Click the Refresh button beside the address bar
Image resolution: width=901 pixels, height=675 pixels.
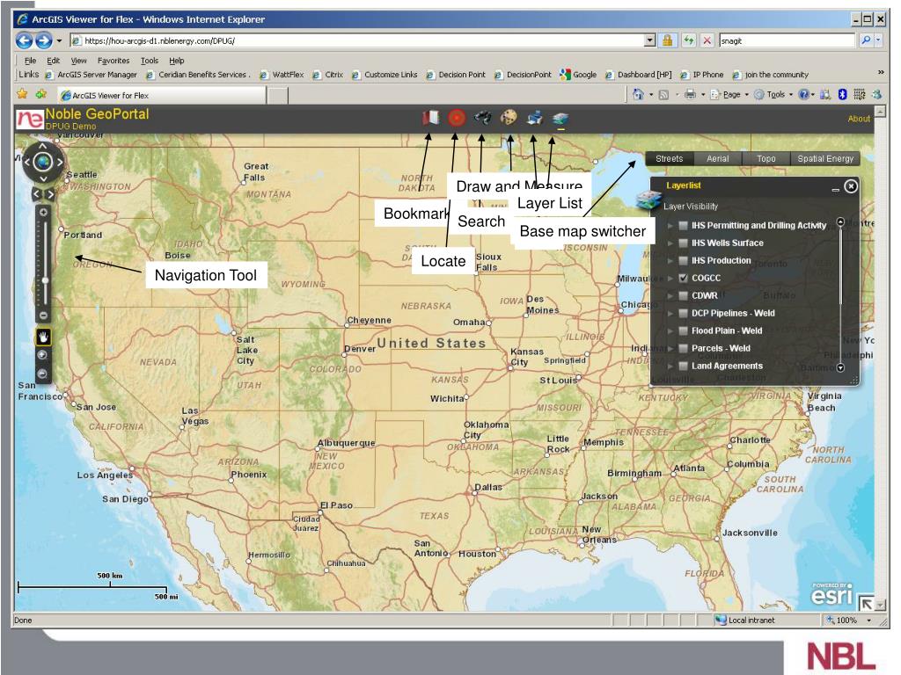[x=688, y=40]
